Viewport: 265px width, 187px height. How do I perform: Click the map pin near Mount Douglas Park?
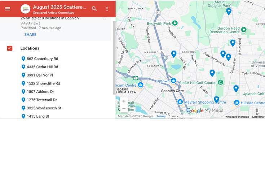229,11
